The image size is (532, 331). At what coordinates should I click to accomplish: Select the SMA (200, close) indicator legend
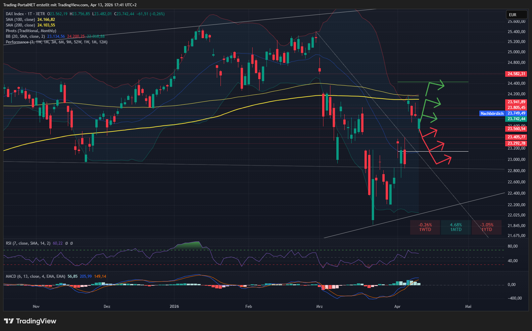(20, 25)
